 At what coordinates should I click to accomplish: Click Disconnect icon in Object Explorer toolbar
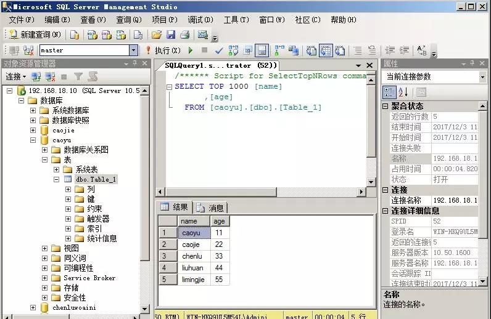pos(49,76)
